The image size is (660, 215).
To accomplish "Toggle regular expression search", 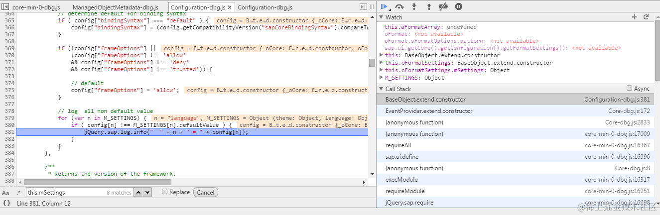I will 18,193.
